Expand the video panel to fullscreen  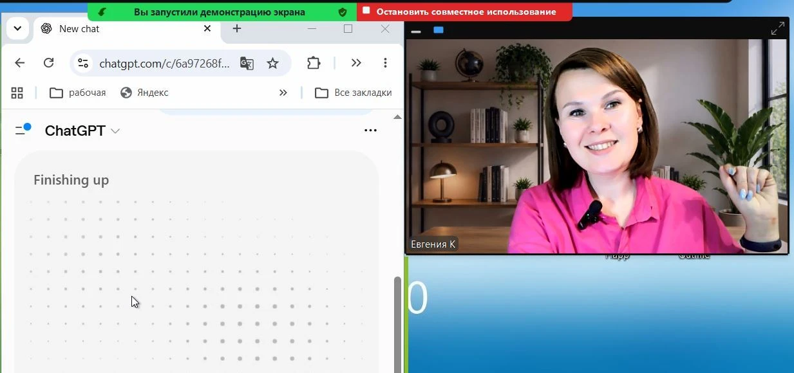pos(777,29)
